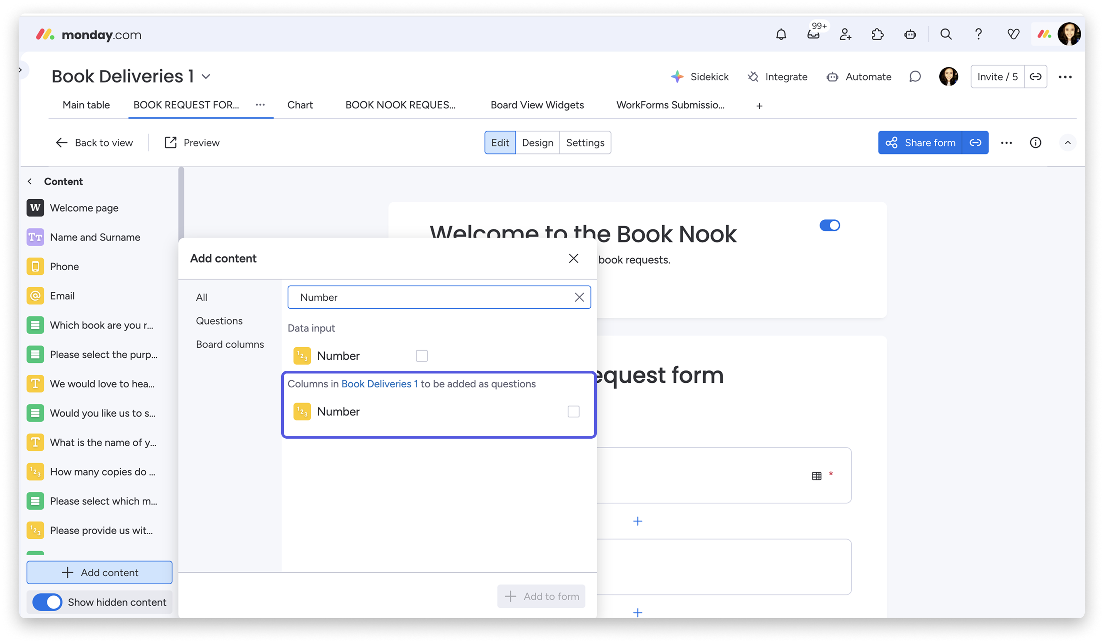Collapse the Content sidebar panel
1104x641 pixels.
[x=29, y=181]
